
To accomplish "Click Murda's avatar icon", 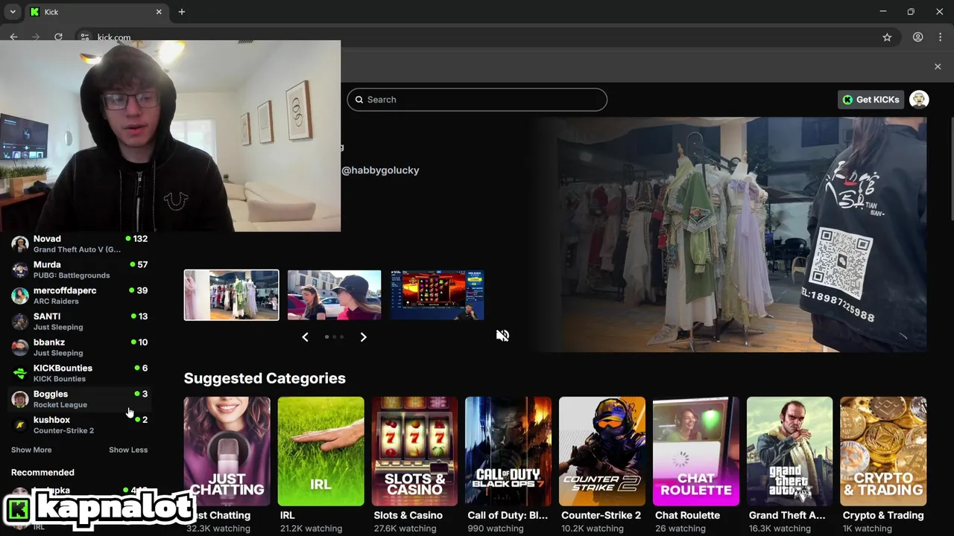I will [x=20, y=269].
